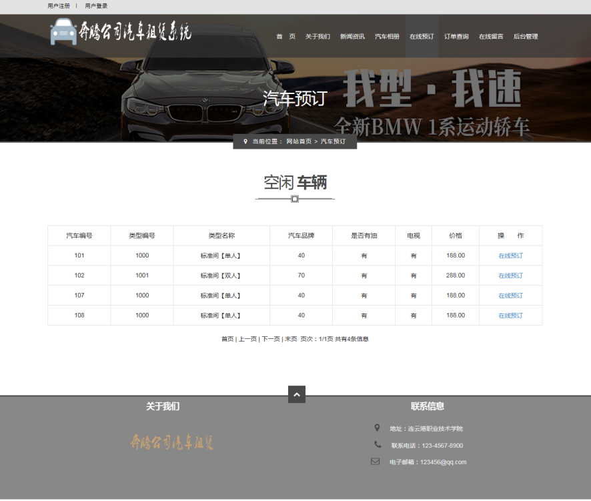Click the email envelope icon in footer

click(376, 462)
